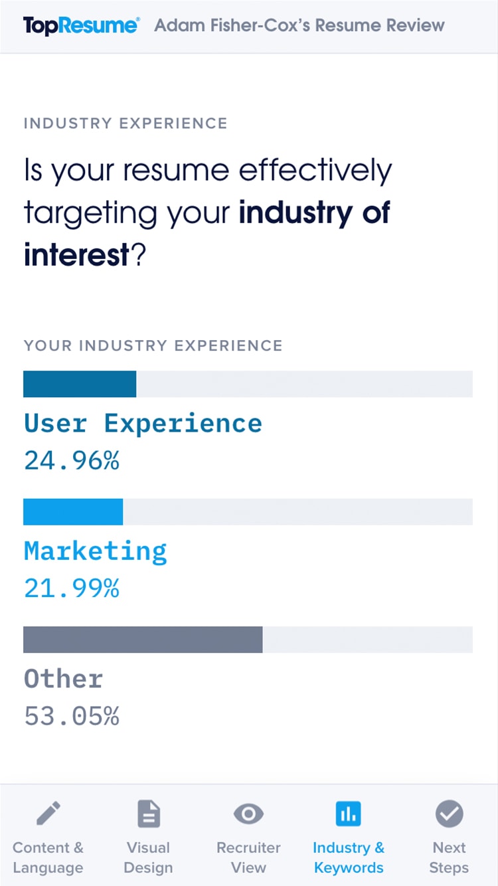Image resolution: width=498 pixels, height=886 pixels.
Task: Tap the document Visual Design icon
Action: tap(149, 814)
